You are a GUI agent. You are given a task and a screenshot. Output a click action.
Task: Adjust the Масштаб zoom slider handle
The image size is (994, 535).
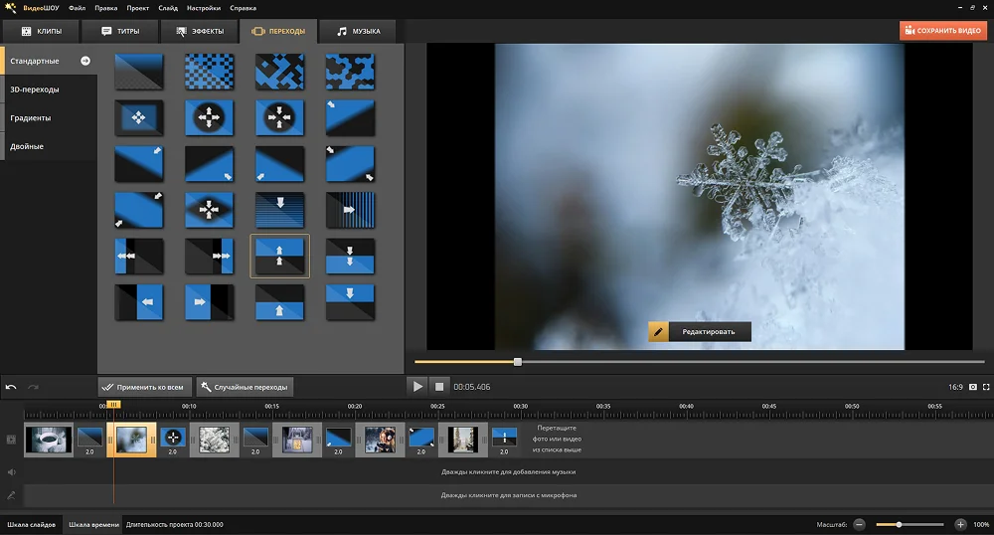pyautogui.click(x=899, y=524)
